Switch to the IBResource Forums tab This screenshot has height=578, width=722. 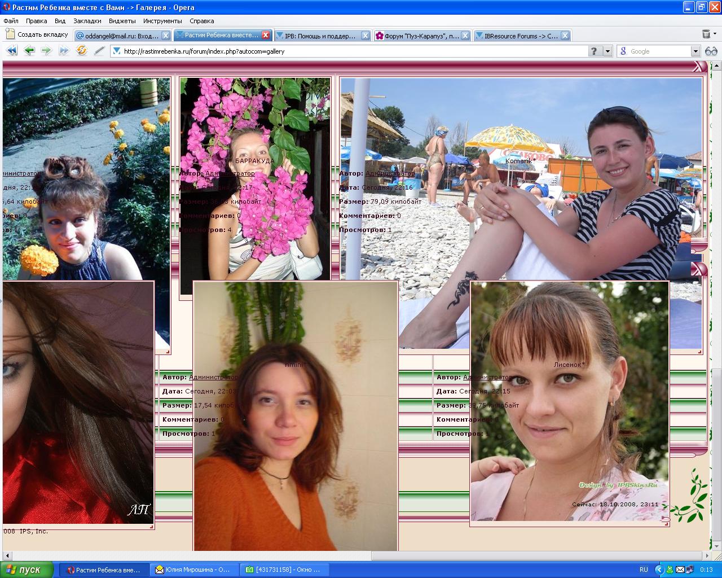click(x=521, y=35)
